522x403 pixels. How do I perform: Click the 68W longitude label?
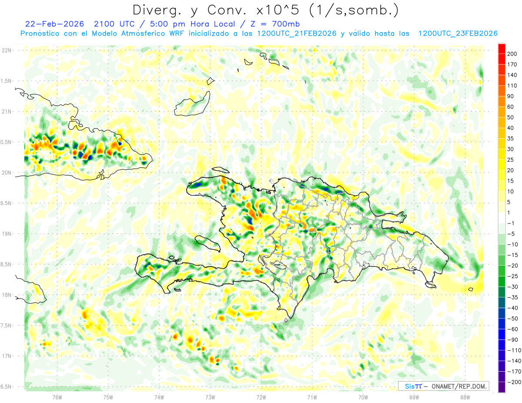(x=465, y=397)
